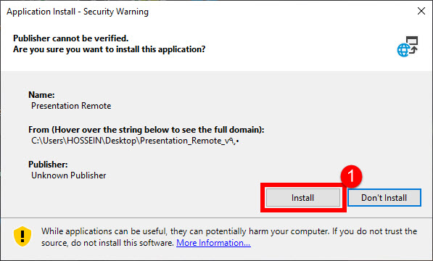Click the 'Name:' field label
Screen dimensions: 433x261
[41, 95]
